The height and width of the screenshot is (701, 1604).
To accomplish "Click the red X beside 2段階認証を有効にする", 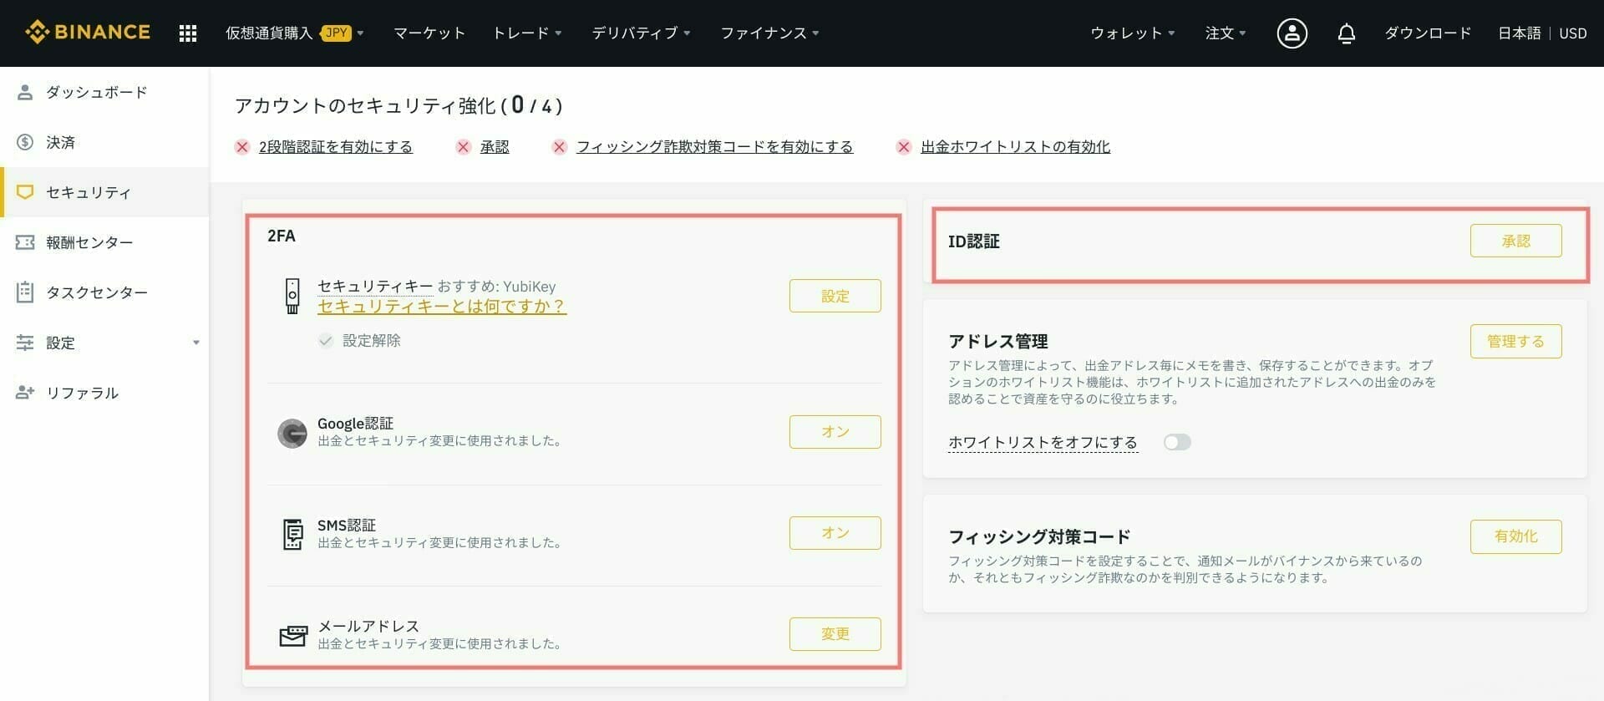I will click(242, 147).
